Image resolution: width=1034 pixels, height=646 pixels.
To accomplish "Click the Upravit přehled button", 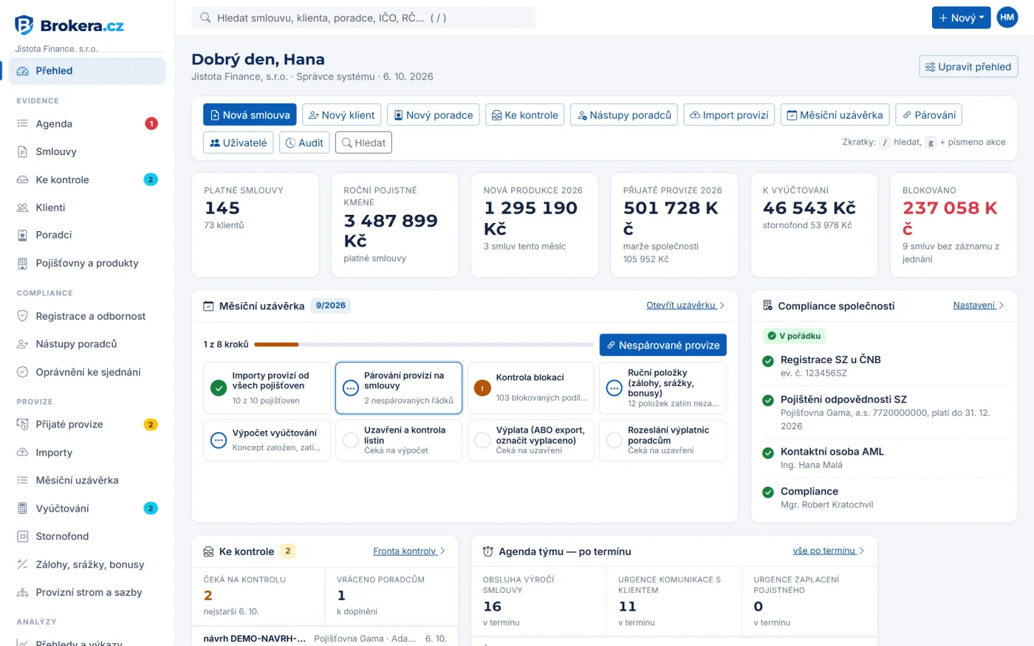I will (x=968, y=66).
